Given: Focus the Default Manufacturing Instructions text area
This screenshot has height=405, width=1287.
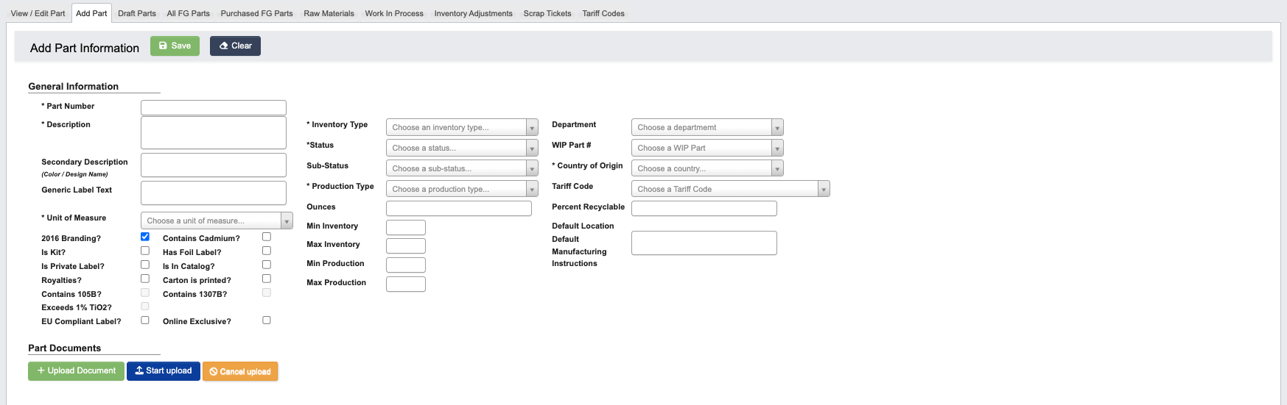Looking at the screenshot, I should coord(704,243).
